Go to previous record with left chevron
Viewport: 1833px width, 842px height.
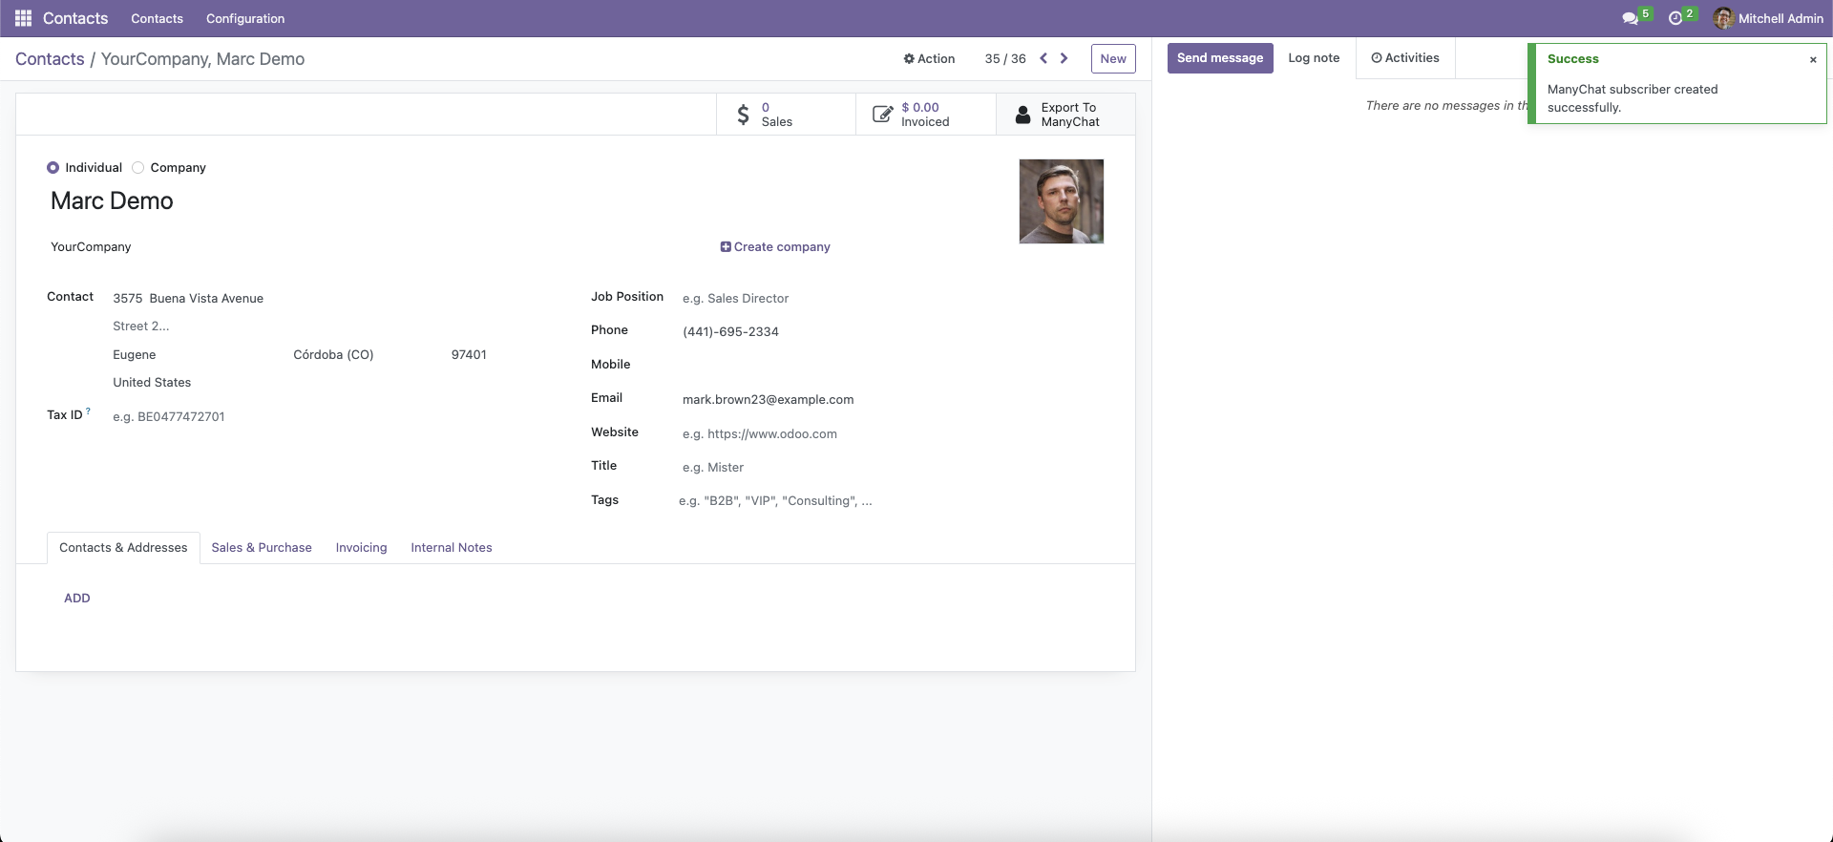1043,58
